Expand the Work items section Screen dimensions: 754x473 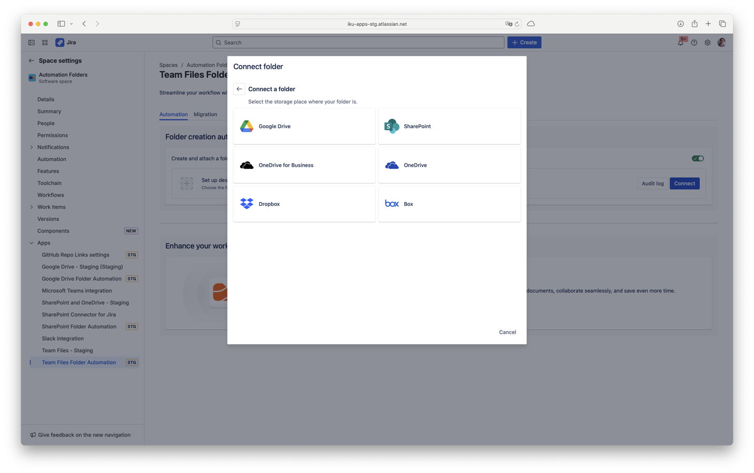[x=32, y=207]
